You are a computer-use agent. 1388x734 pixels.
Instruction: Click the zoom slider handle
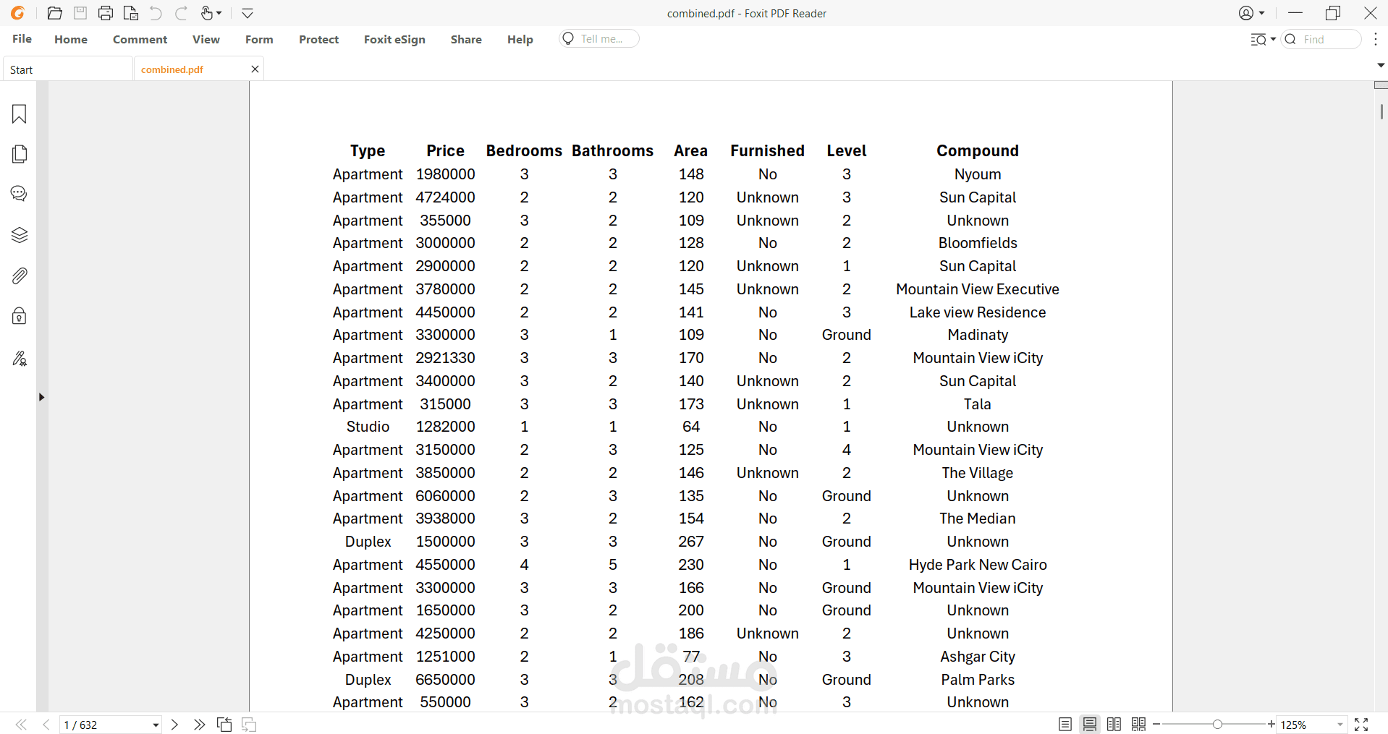[x=1217, y=724]
